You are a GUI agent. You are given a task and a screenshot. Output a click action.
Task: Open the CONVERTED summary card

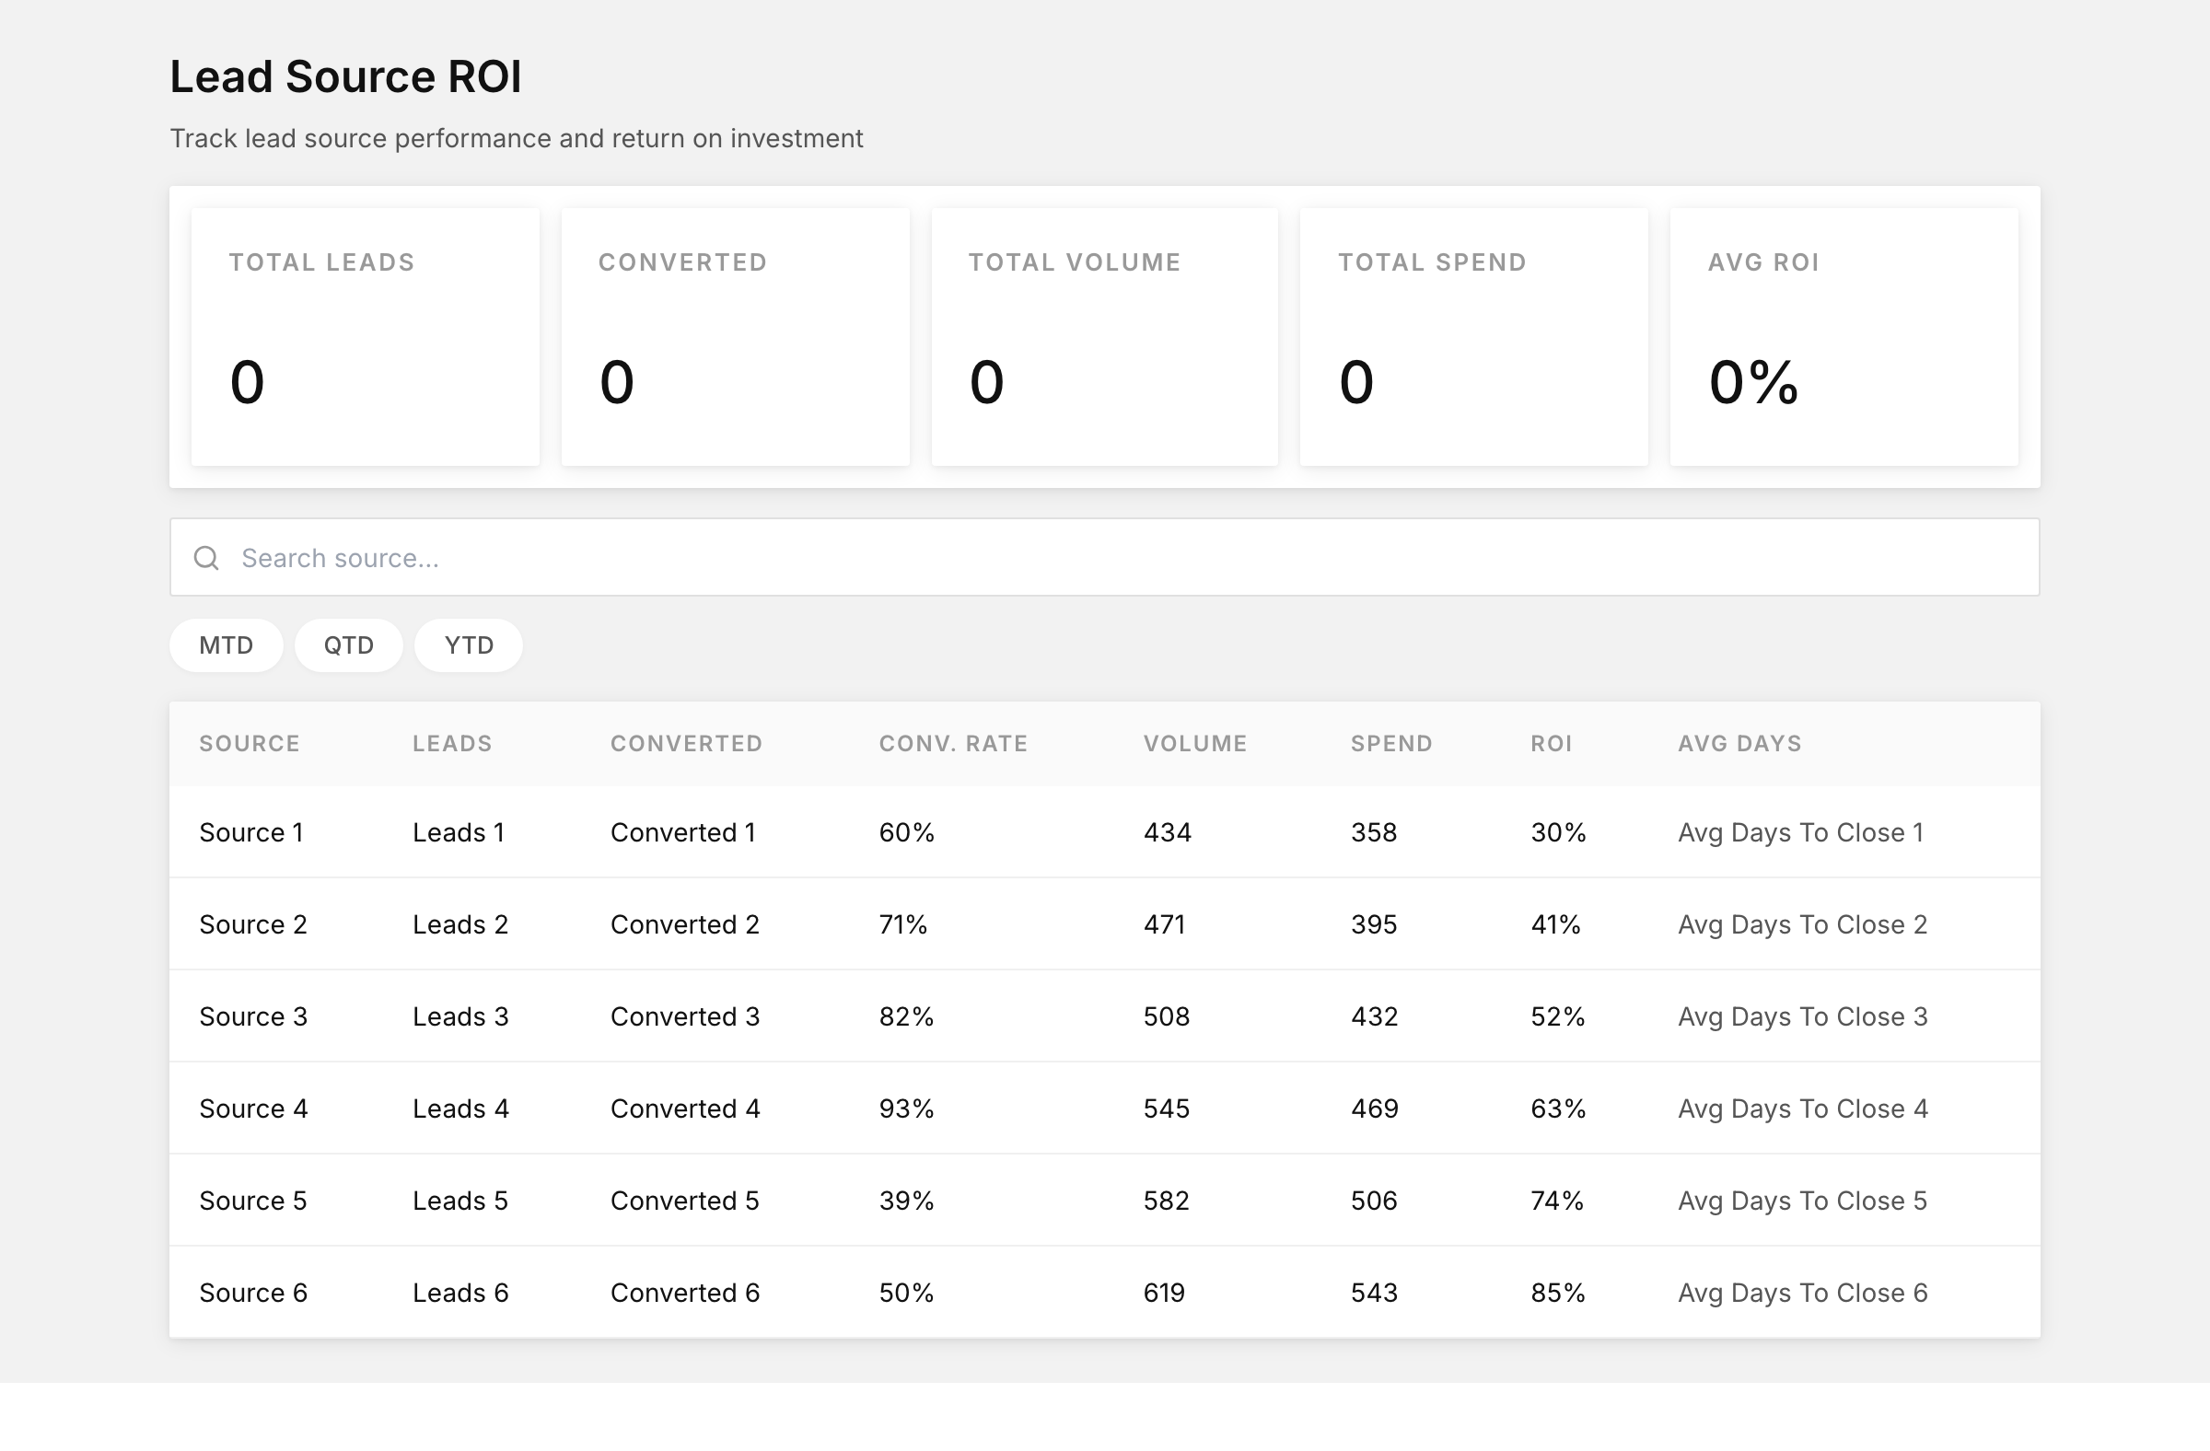736,337
